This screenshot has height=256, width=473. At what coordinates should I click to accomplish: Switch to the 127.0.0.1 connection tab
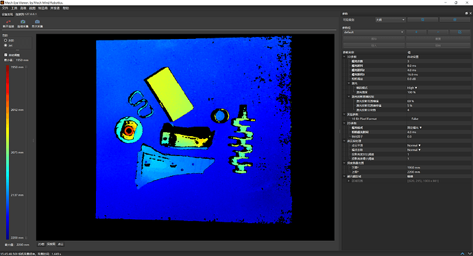click(26, 14)
